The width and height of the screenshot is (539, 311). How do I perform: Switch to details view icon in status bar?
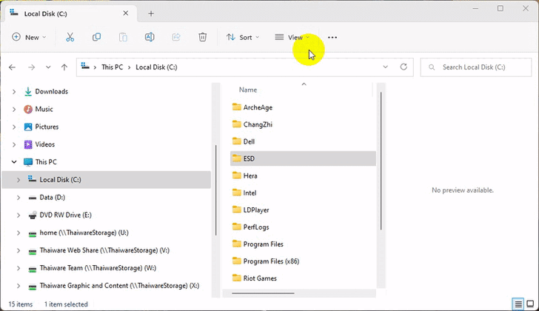point(518,304)
